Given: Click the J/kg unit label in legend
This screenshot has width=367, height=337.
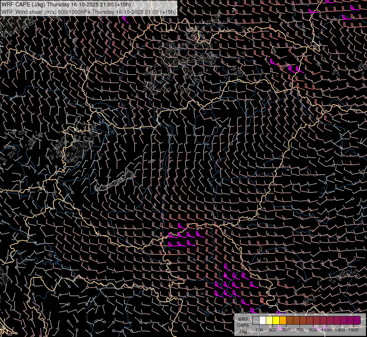Looking at the screenshot, I should click(243, 331).
